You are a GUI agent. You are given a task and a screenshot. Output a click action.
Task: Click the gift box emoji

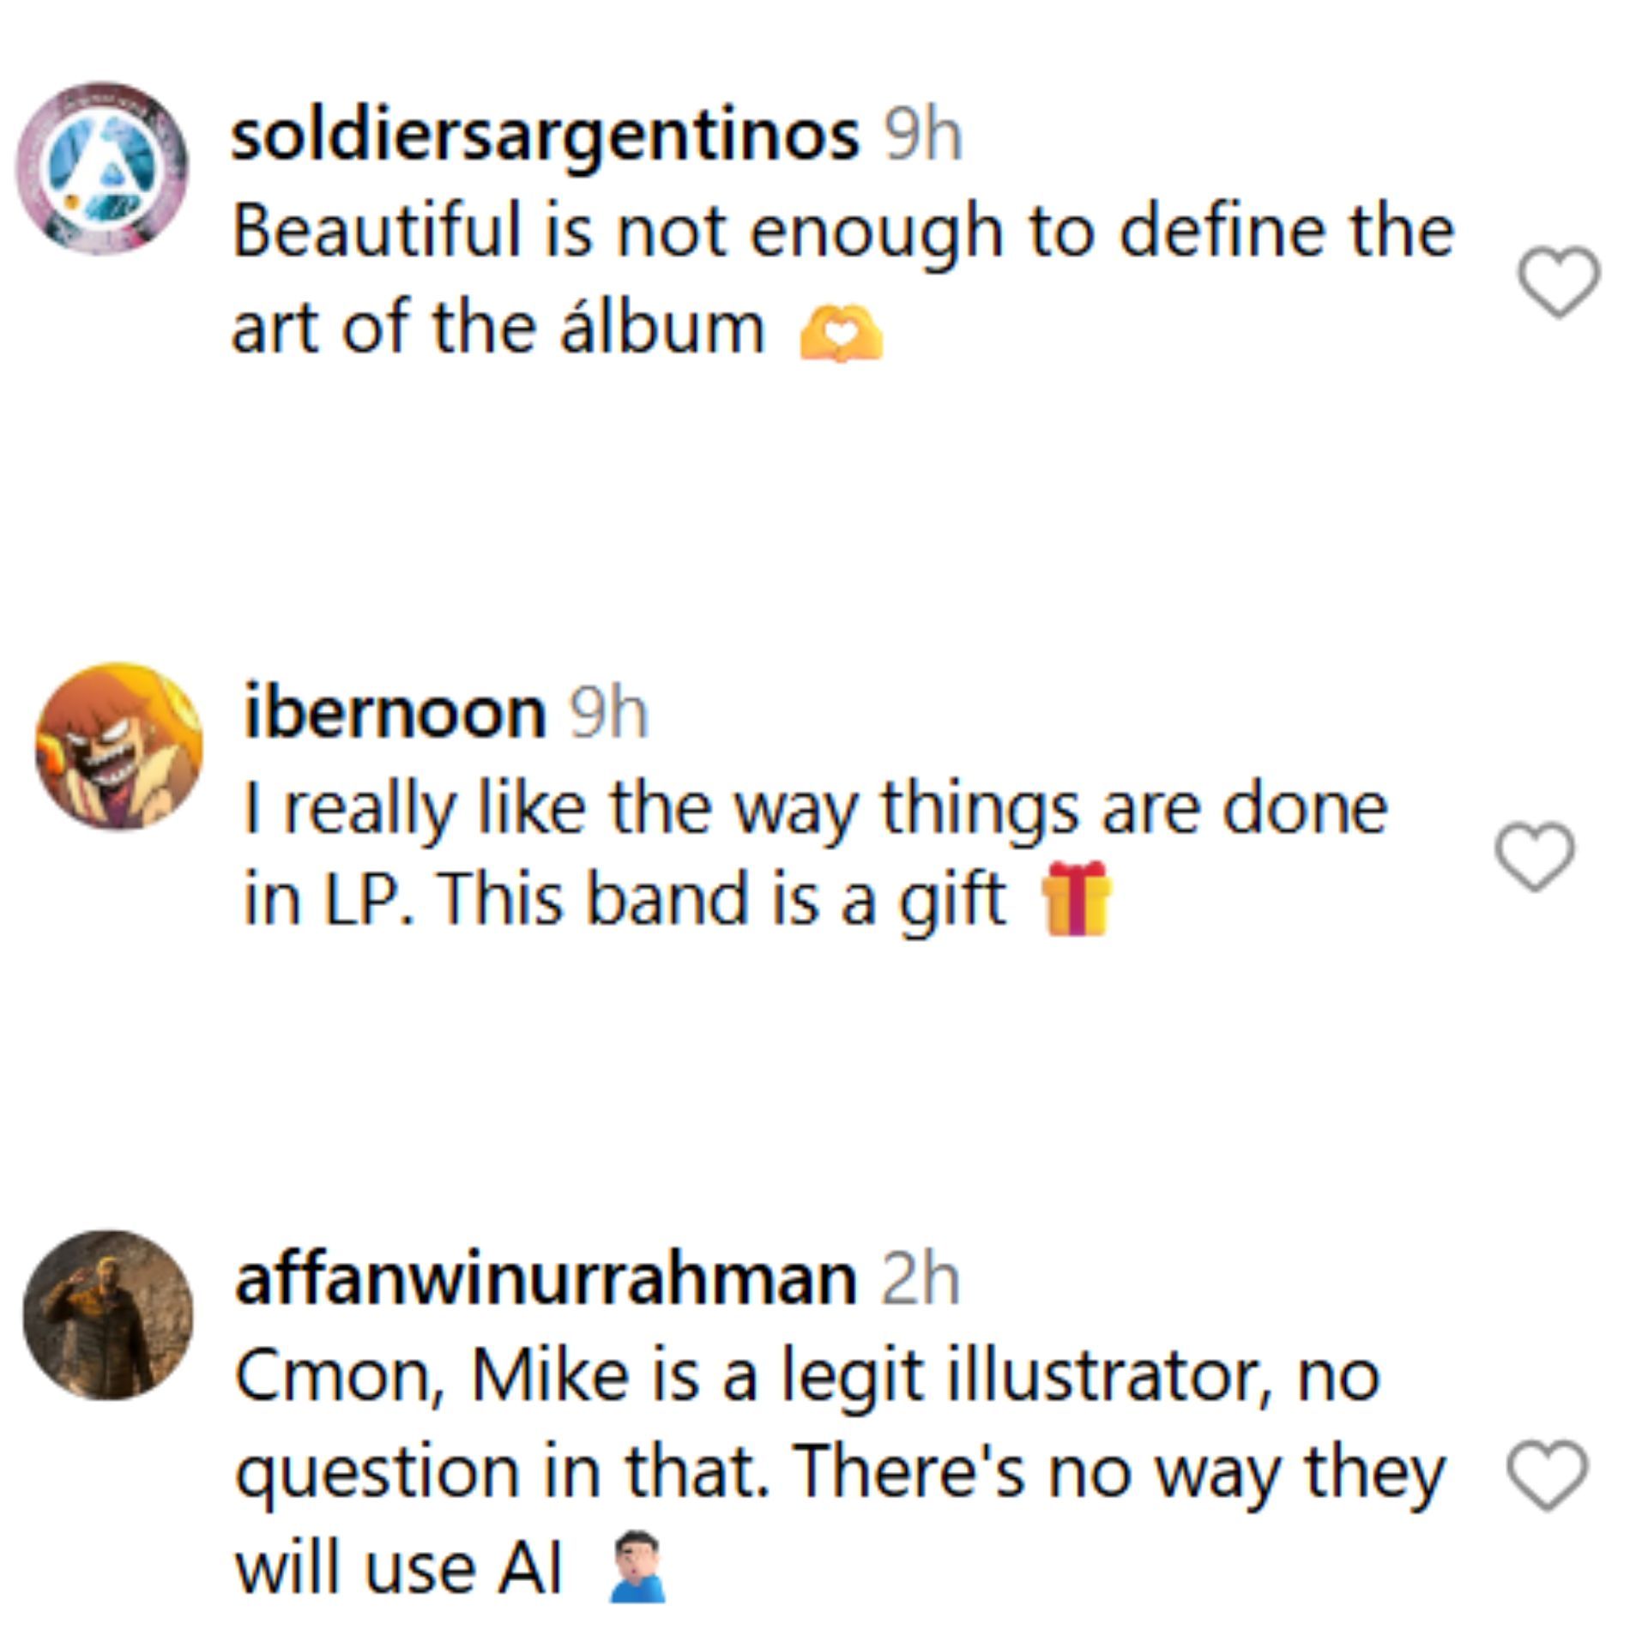(1075, 899)
